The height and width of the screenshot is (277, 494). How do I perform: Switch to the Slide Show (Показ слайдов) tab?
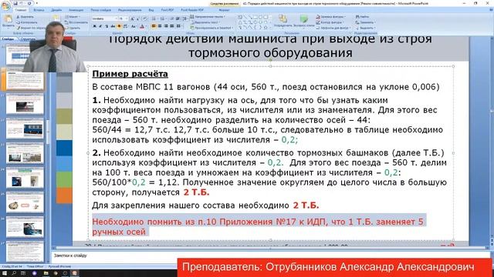coord(101,10)
